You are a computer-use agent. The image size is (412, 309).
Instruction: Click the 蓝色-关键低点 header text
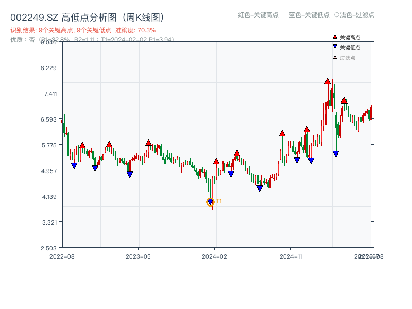click(309, 15)
